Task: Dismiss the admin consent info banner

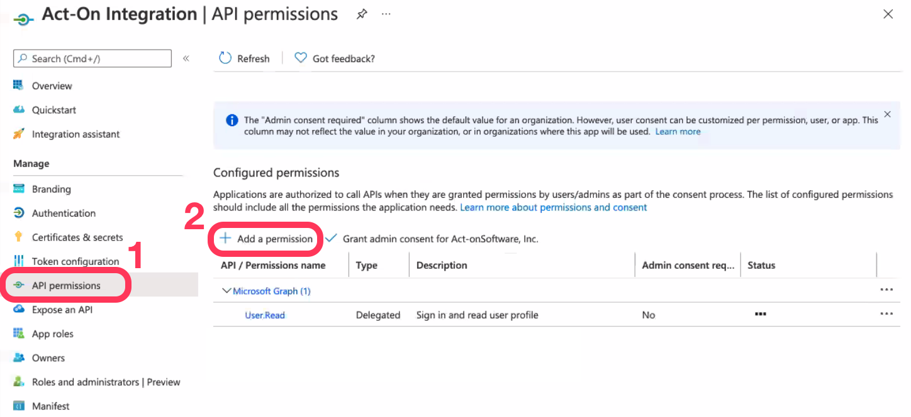Action: tap(887, 114)
